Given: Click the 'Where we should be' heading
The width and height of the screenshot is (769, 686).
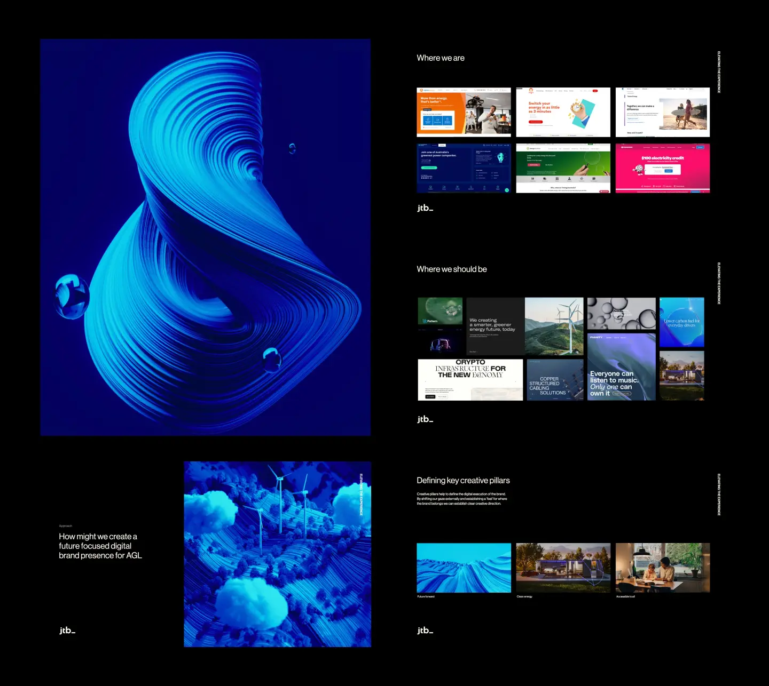Looking at the screenshot, I should click(452, 269).
